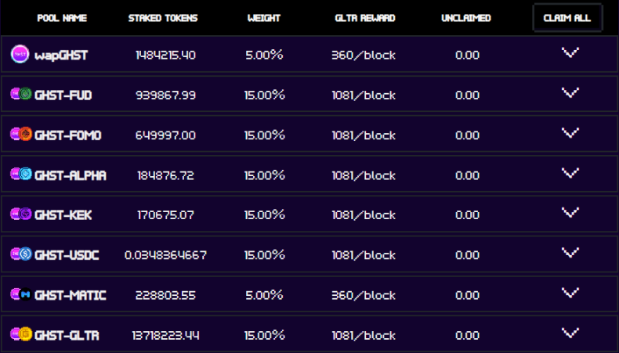Expand the GHST-USDC pool chevron
The image size is (619, 353).
pyautogui.click(x=570, y=253)
